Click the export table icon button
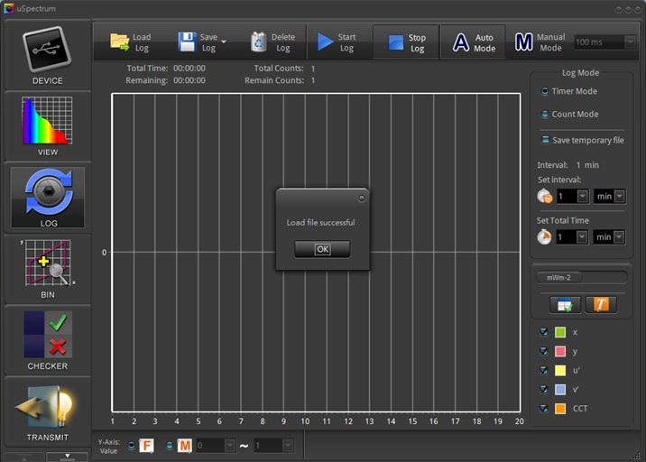The width and height of the screenshot is (646, 462). pos(565,305)
